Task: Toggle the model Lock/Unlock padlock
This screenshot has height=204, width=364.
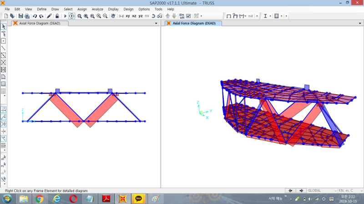Action: point(57,16)
